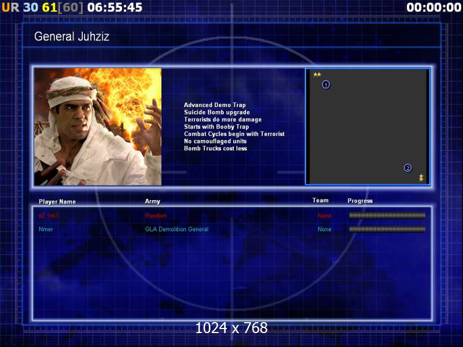463x347 pixels.
Task: Click Nmer's team value None
Action: [x=325, y=229]
